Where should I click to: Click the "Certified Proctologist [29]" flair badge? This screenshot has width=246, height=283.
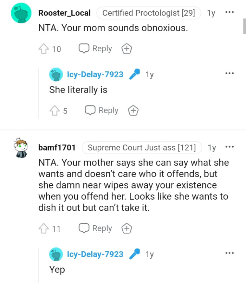pyautogui.click(x=148, y=13)
